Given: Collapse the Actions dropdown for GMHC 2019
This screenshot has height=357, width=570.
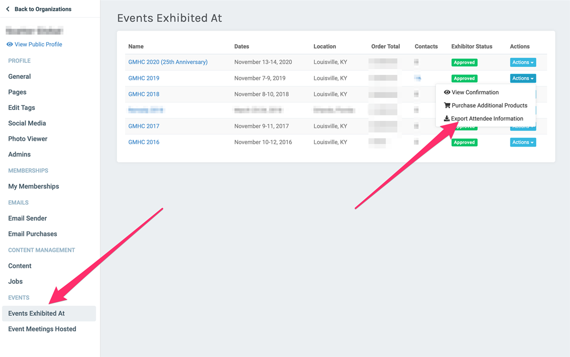Looking at the screenshot, I should (x=522, y=78).
